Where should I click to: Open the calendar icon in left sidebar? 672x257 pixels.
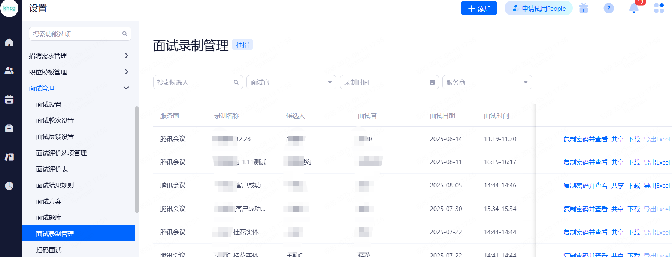click(9, 100)
